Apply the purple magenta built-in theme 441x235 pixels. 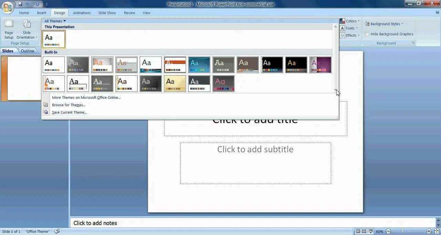[320, 65]
